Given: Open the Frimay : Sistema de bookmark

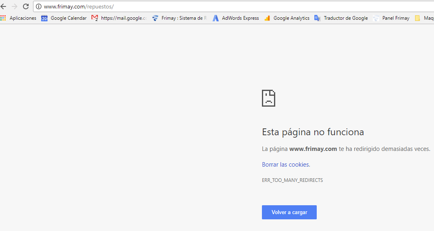Looking at the screenshot, I should [x=184, y=18].
